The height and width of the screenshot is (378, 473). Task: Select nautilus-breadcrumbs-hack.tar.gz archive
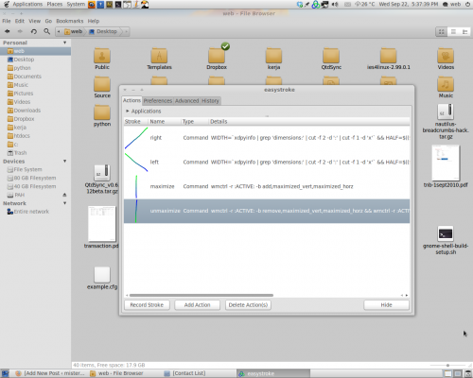[x=446, y=112]
